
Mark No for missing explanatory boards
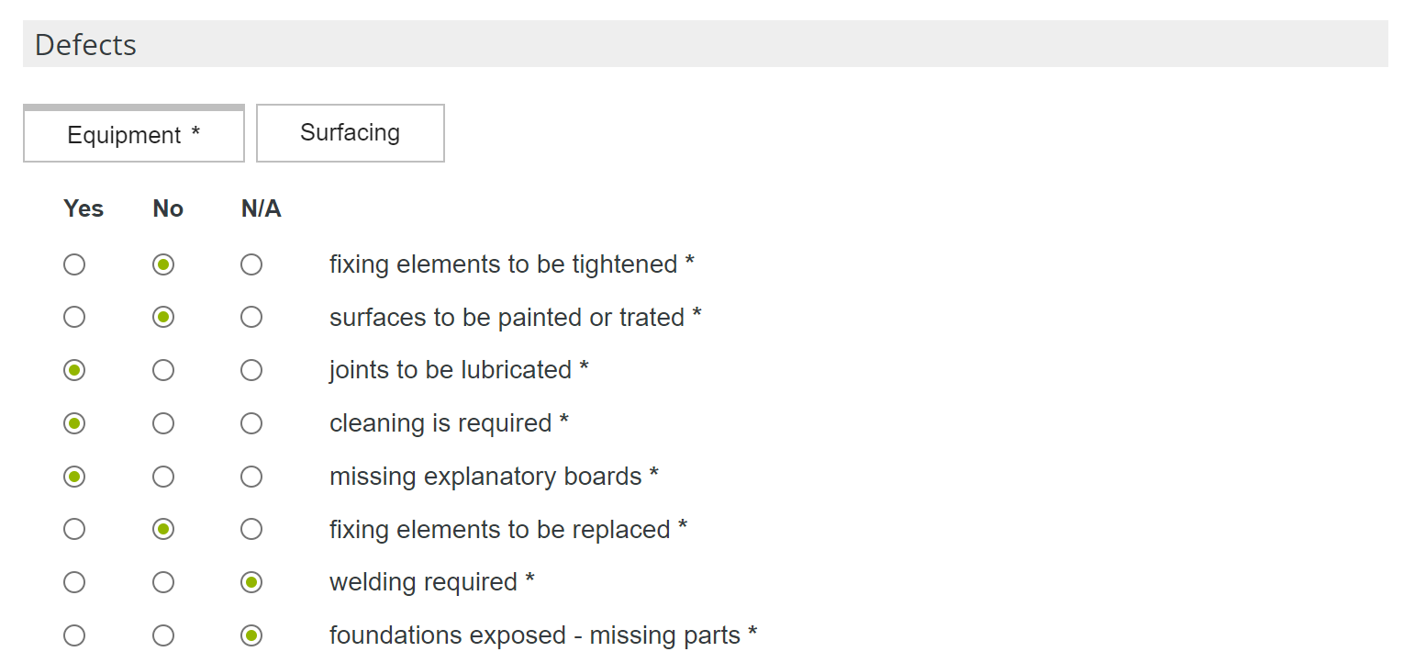pyautogui.click(x=163, y=477)
